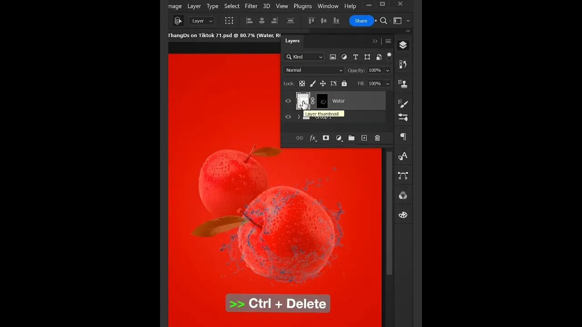Delete layer with the trash icon
582x327 pixels.
tap(377, 138)
